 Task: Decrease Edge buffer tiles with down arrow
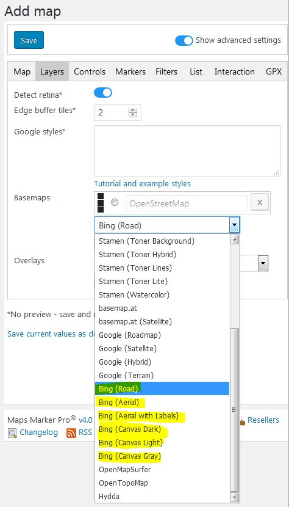(x=133, y=115)
